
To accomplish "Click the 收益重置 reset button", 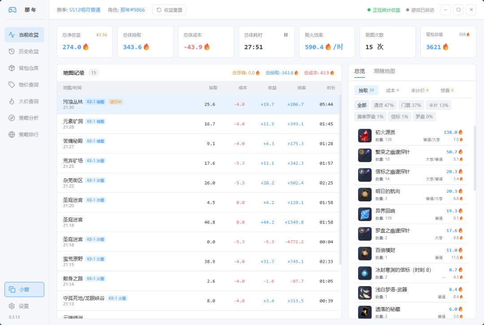I will (x=169, y=10).
